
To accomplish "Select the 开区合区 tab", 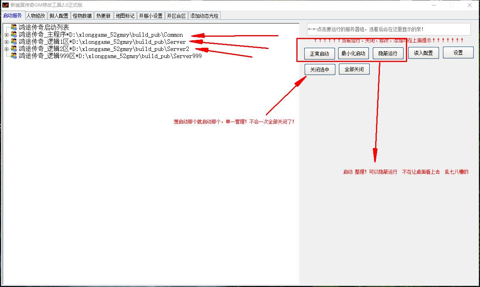I will (x=176, y=16).
